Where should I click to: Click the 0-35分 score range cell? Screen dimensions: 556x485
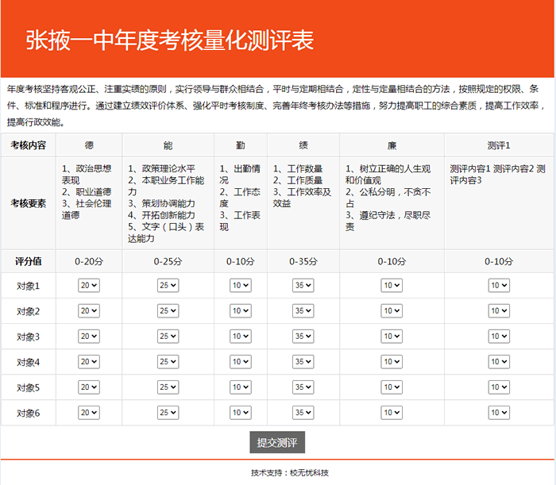303,261
